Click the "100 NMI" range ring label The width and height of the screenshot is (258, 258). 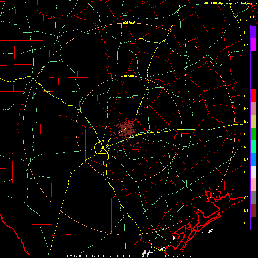click(129, 23)
